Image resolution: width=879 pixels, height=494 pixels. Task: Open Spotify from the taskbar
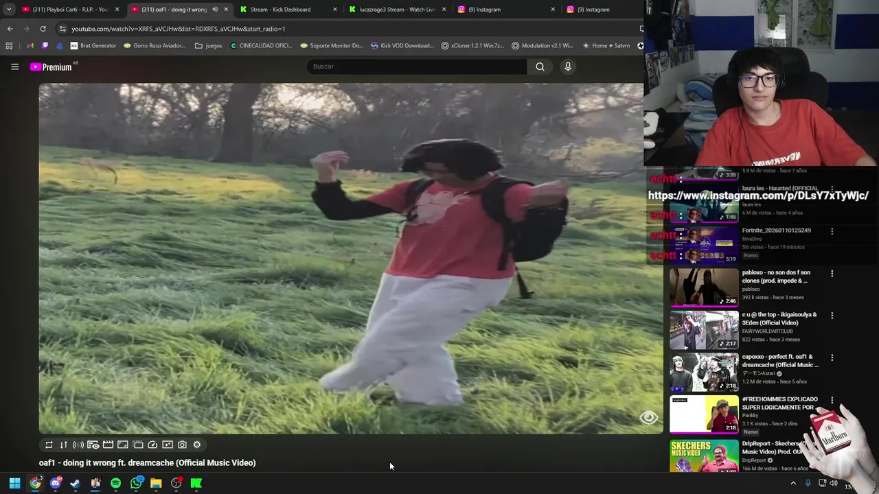click(x=115, y=483)
